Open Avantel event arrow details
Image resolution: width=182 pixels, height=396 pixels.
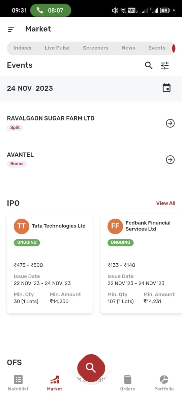170,160
